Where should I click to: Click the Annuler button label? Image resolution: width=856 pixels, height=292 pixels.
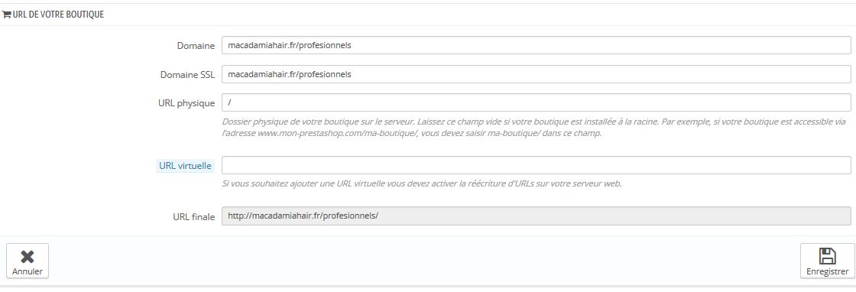[28, 271]
